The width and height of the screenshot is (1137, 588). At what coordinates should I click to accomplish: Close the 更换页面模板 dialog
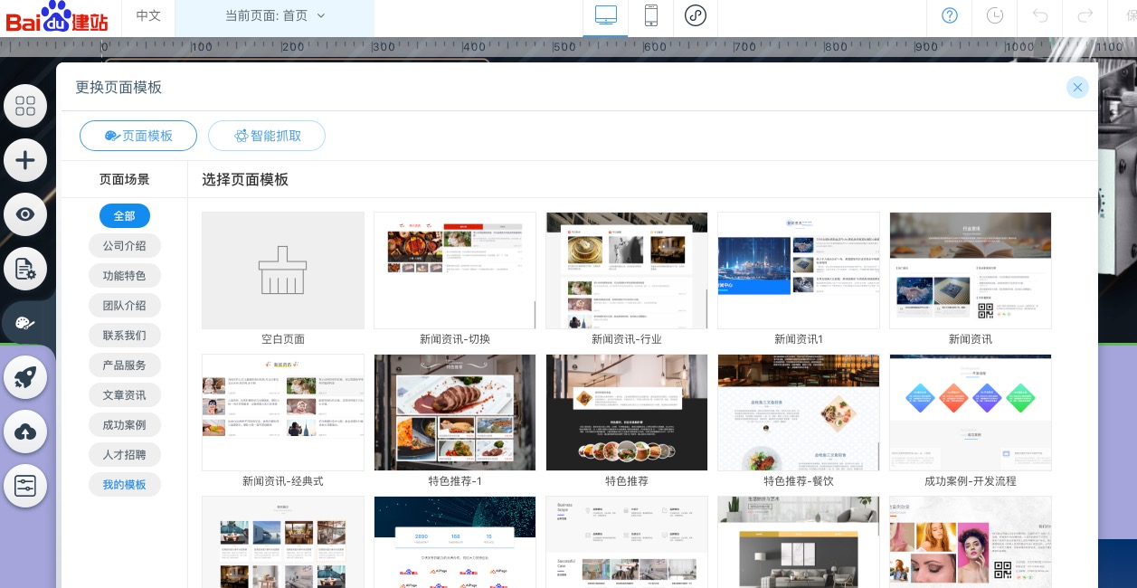[x=1076, y=87]
